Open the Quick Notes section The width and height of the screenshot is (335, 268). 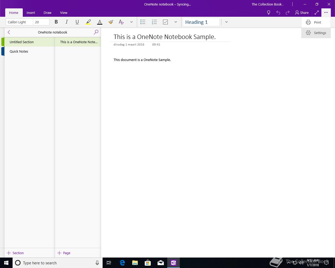click(29, 51)
